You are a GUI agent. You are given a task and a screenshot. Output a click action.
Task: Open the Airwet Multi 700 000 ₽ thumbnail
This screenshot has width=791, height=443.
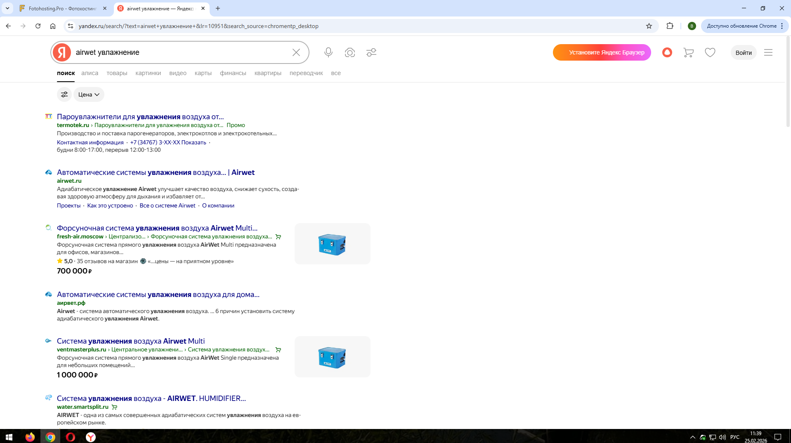point(332,244)
